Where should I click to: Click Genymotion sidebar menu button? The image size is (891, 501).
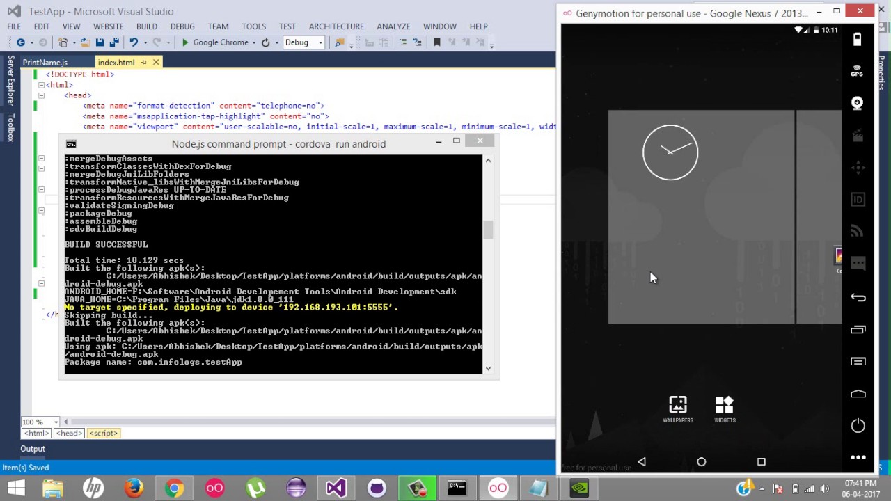click(858, 361)
